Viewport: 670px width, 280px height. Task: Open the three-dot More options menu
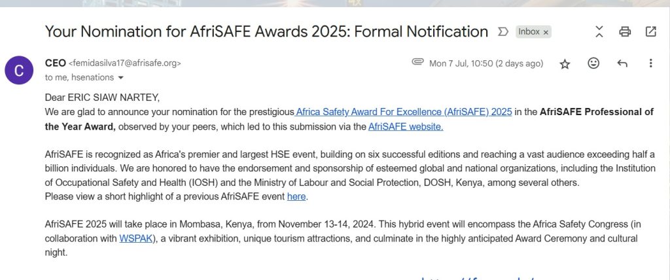click(650, 63)
